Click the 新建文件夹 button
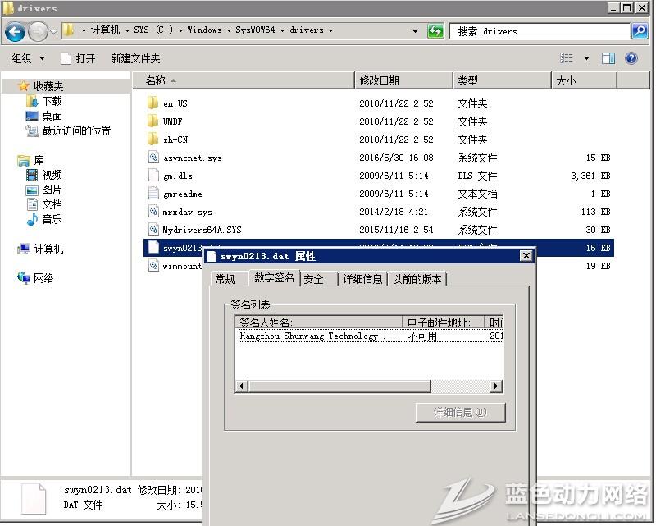The width and height of the screenshot is (656, 526). pos(135,58)
